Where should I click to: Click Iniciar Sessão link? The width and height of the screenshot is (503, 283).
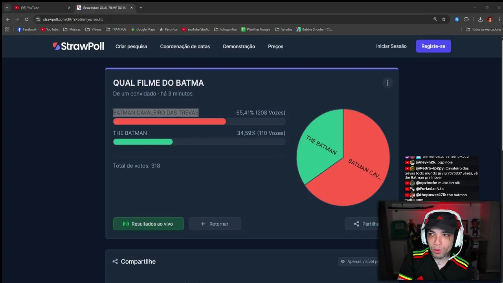coord(391,46)
